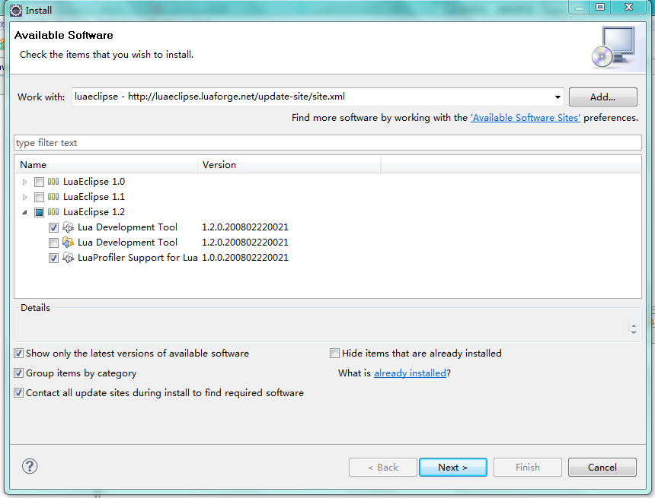
Task: Click the Eclipse icon in Install title bar
Action: coord(16,11)
